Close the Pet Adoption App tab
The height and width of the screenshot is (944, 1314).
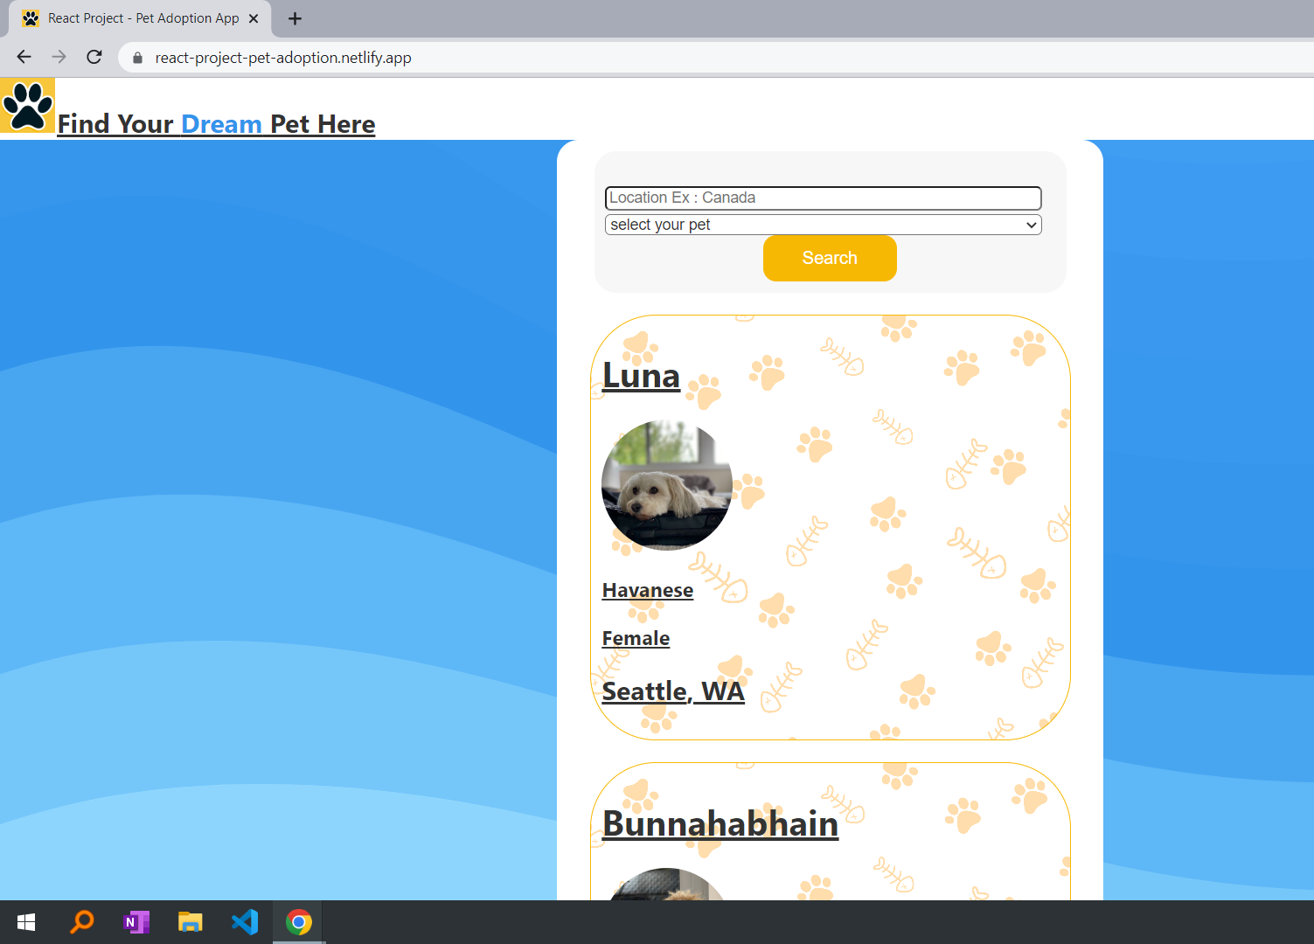pyautogui.click(x=254, y=18)
